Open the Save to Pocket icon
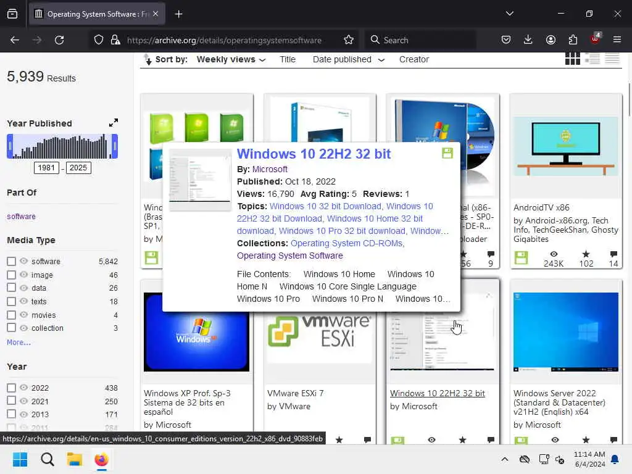This screenshot has width=632, height=474. [506, 39]
